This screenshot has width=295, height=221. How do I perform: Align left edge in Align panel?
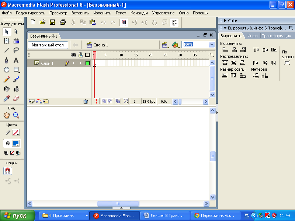click(225, 50)
